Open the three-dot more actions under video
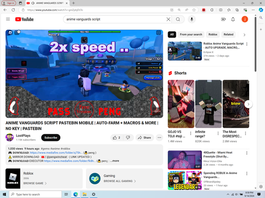This screenshot has height=198, width=265. 160,138
